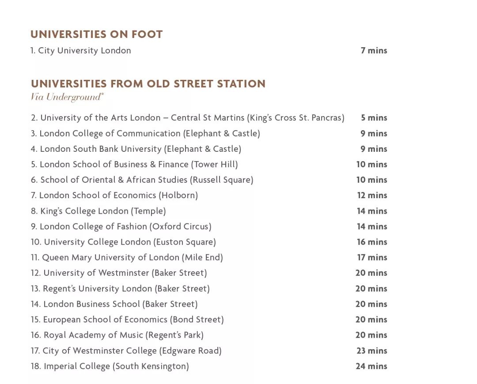
Task: Select University of Westminster (Baker Street) entry
Action: point(119,273)
